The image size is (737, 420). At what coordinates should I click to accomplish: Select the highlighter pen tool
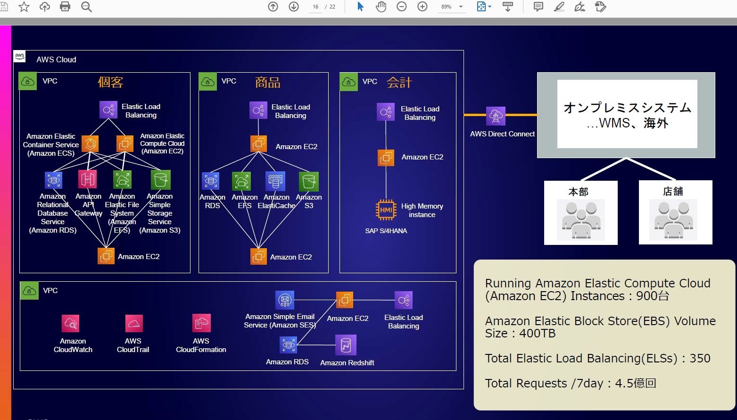coord(559,7)
